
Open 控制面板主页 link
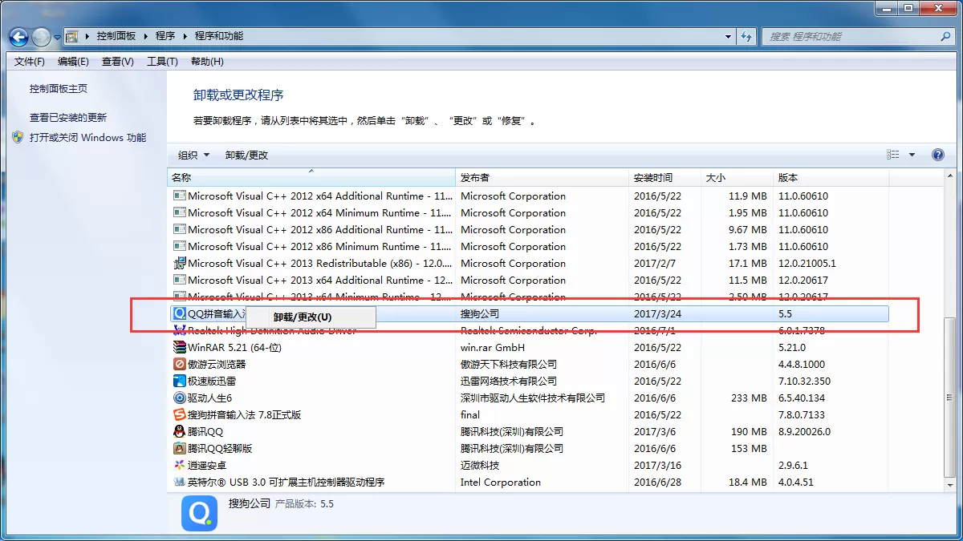pos(59,89)
